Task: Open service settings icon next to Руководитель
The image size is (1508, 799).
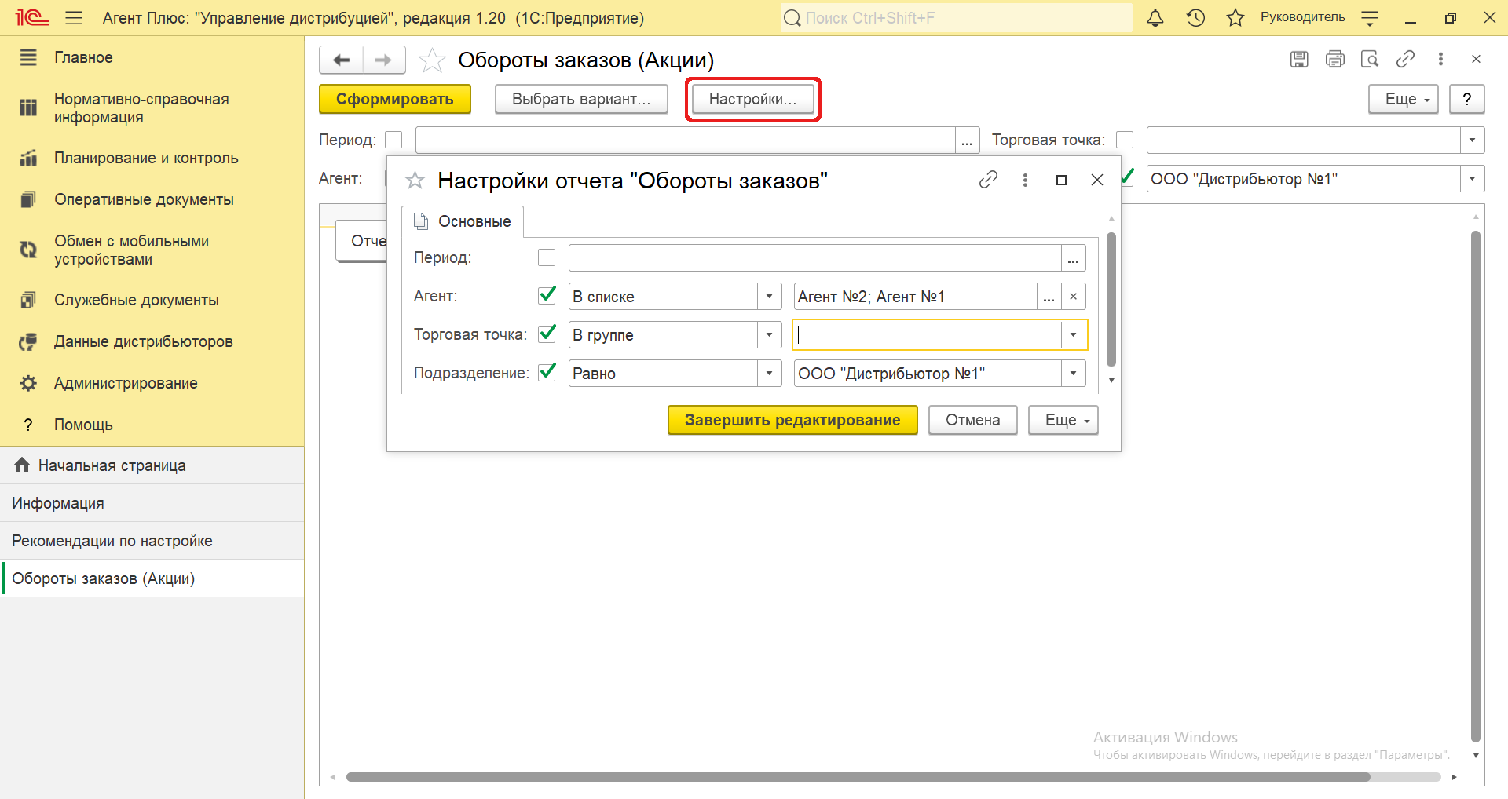Action: coord(1370,17)
